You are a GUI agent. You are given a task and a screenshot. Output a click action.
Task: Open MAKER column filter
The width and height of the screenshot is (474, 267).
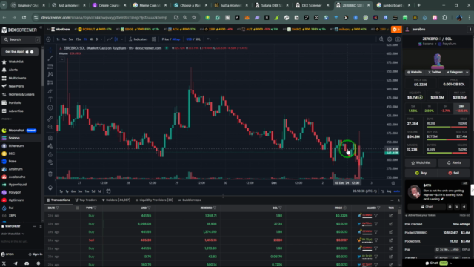pos(378,208)
